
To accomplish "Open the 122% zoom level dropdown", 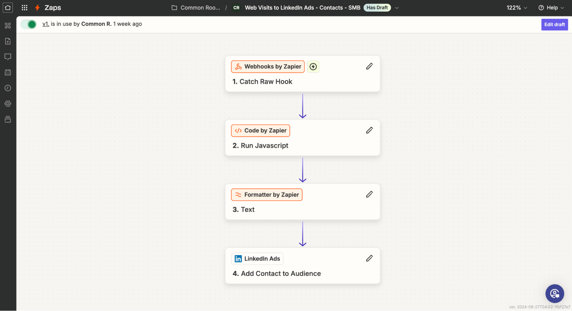I will [517, 8].
